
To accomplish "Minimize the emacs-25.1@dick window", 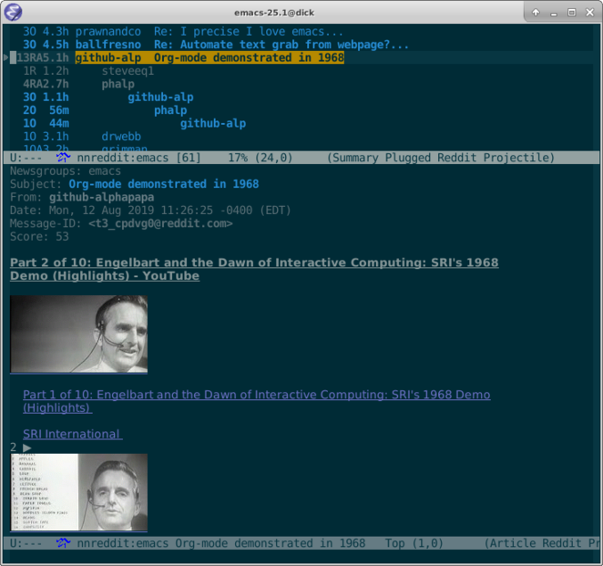I will click(x=554, y=13).
